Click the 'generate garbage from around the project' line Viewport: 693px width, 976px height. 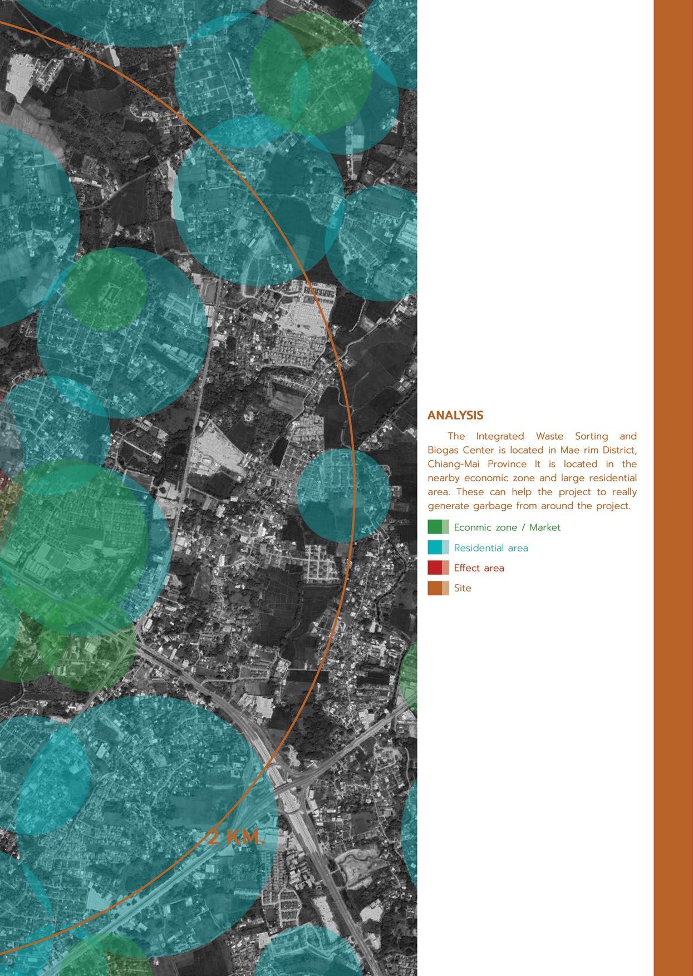(x=529, y=506)
